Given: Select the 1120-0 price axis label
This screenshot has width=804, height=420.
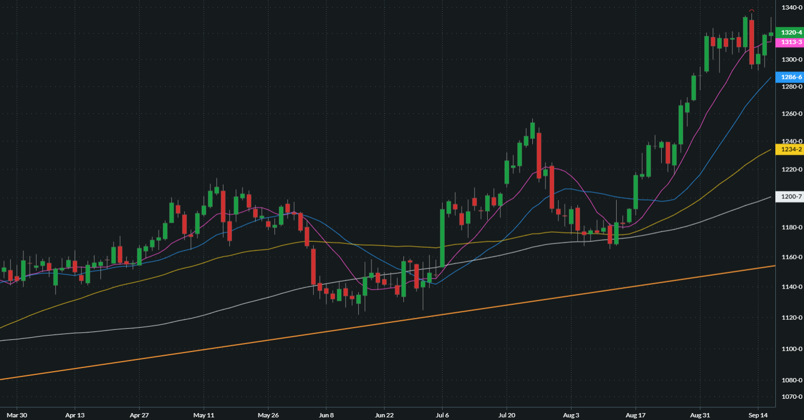Looking at the screenshot, I should pyautogui.click(x=791, y=318).
